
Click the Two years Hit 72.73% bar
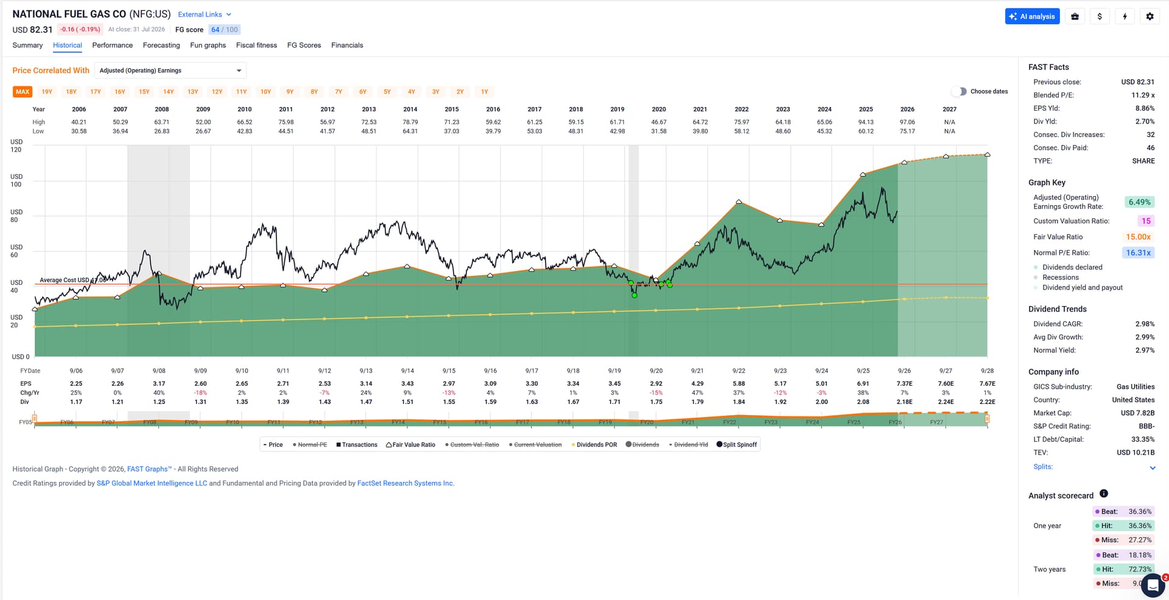click(1123, 570)
